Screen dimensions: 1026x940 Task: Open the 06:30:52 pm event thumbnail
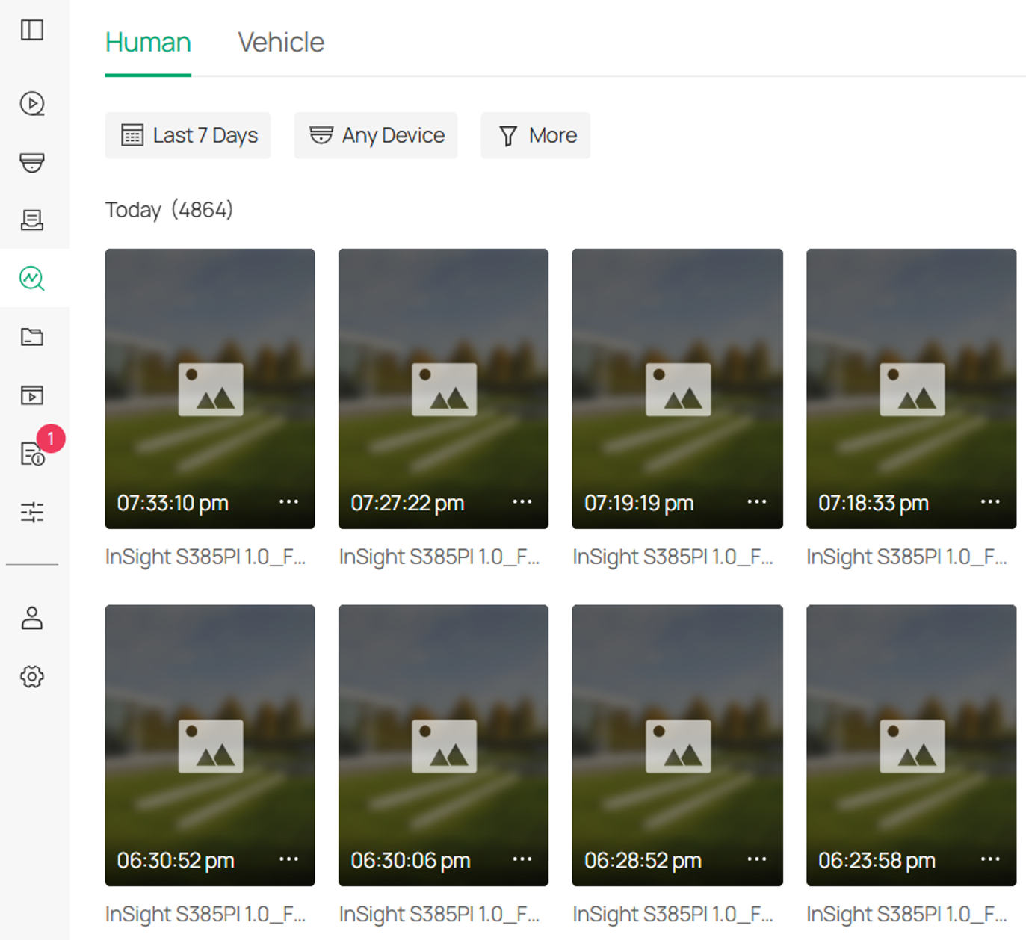pos(210,746)
